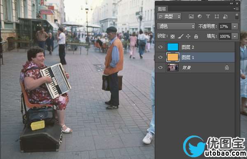The width and height of the screenshot is (247, 159).
Task: Hide 图层 2 with eye icon
Action: (161, 47)
